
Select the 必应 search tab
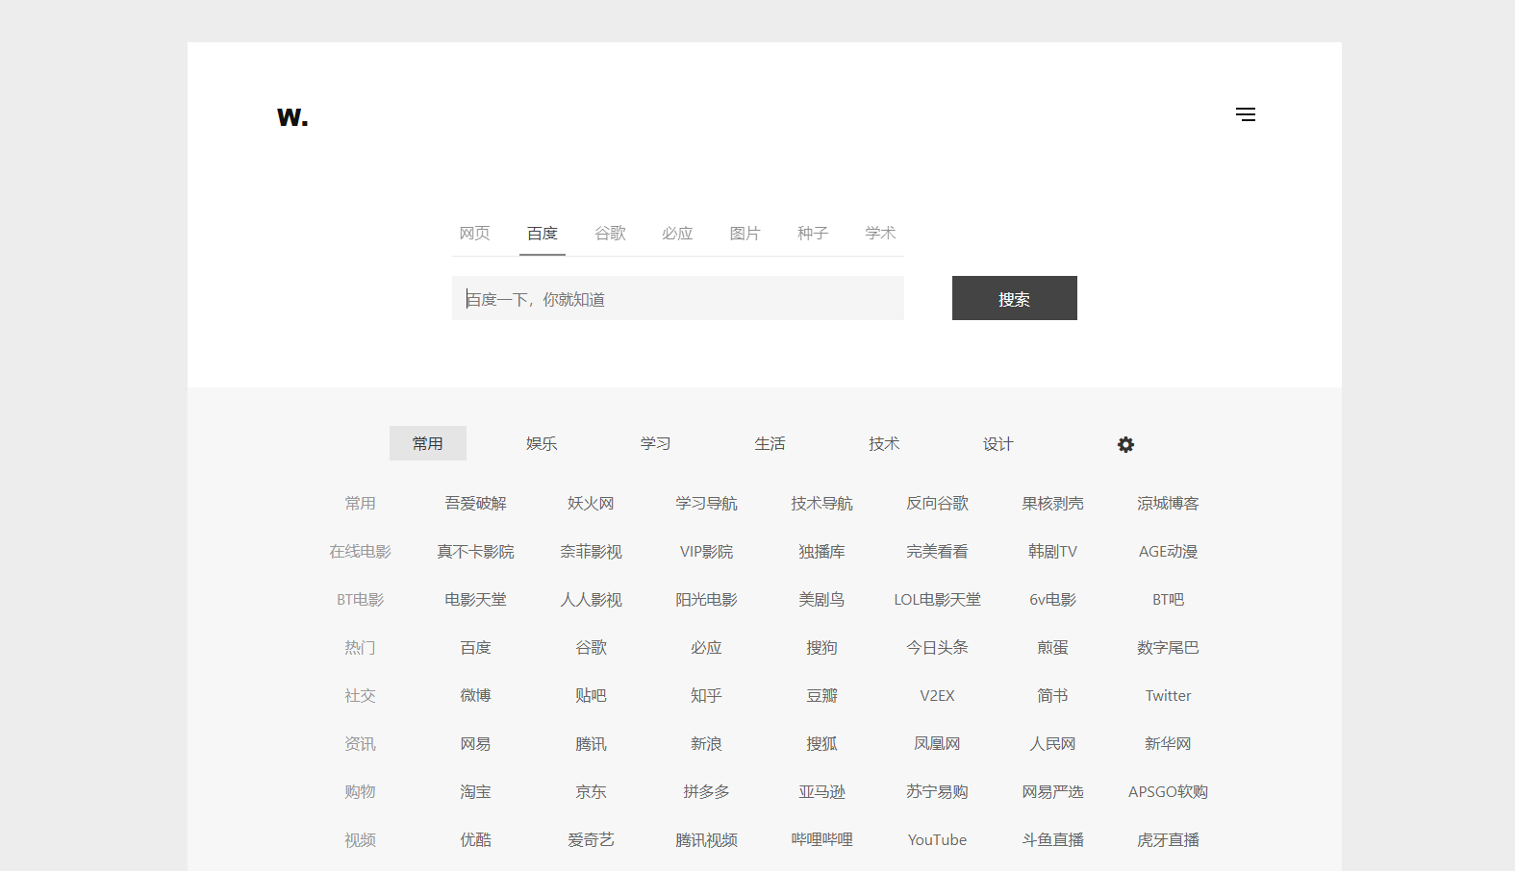(x=677, y=234)
